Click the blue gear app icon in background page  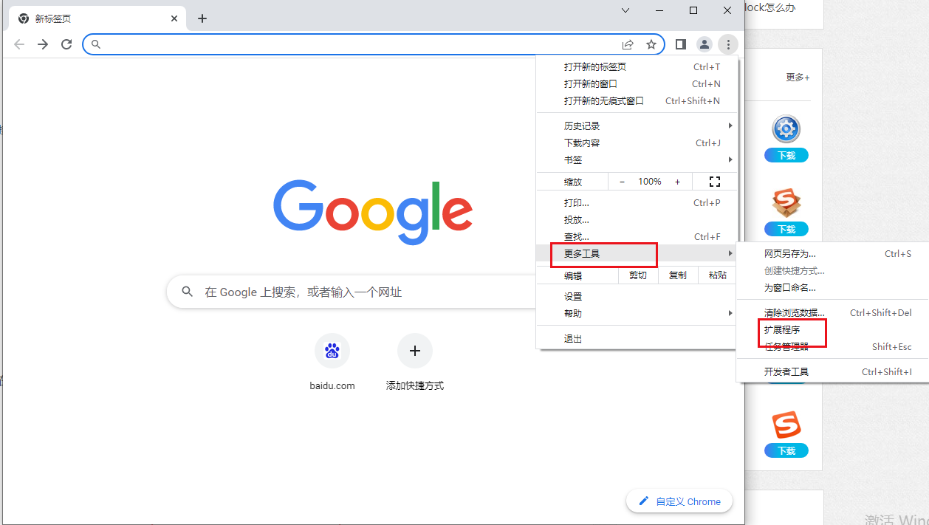tap(786, 129)
